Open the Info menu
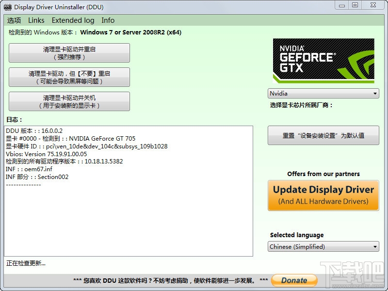Image resolution: width=388 pixels, height=291 pixels. [108, 20]
